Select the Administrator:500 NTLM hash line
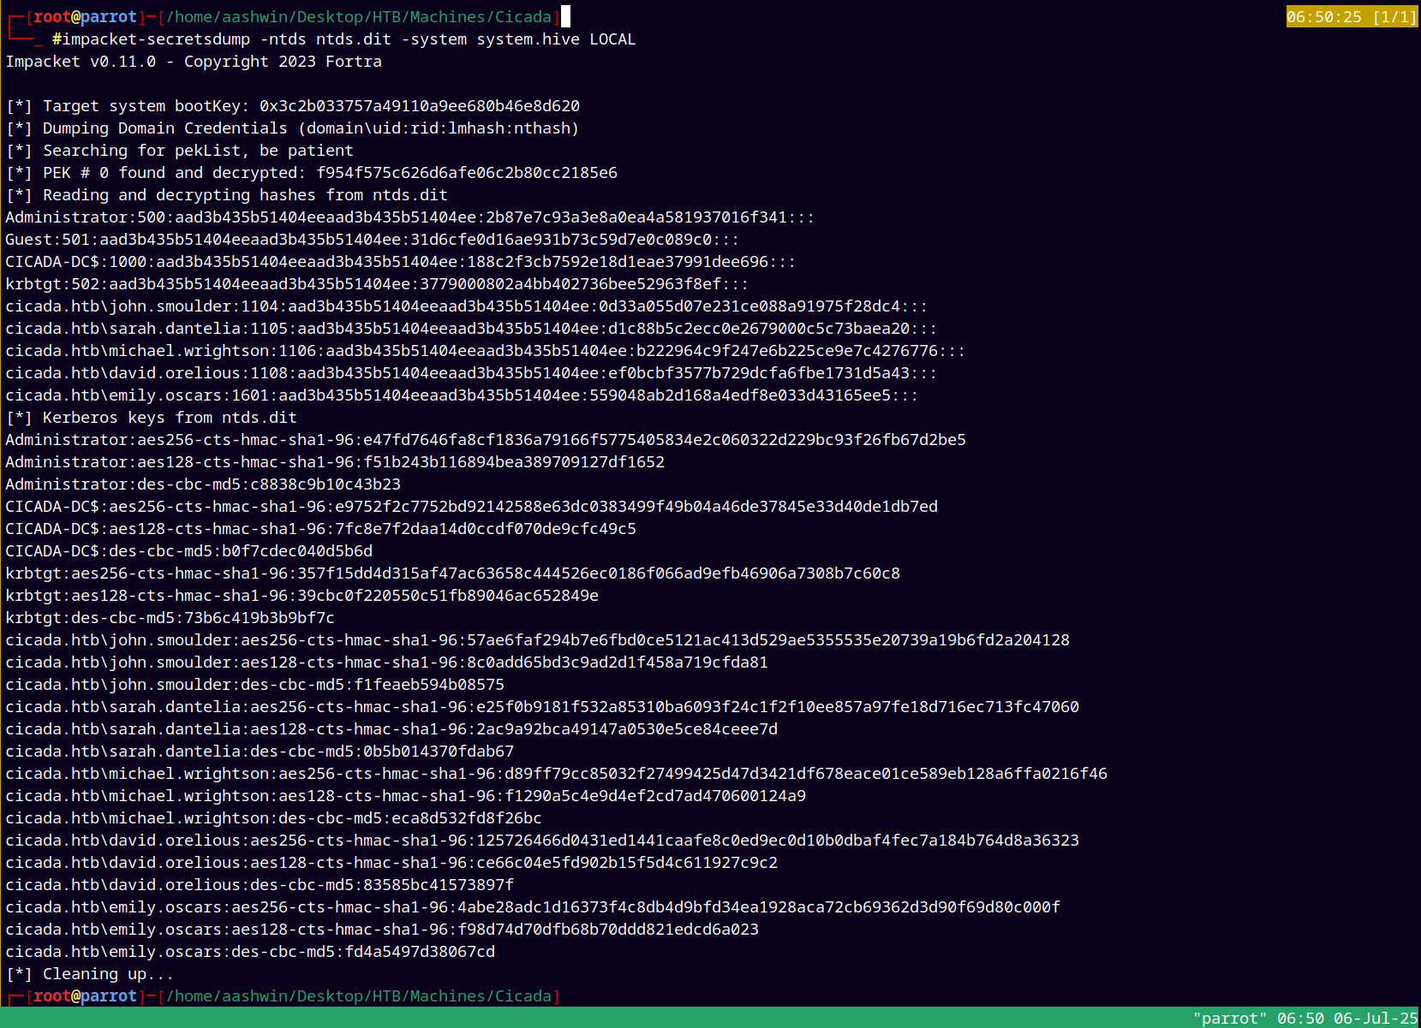 410,217
